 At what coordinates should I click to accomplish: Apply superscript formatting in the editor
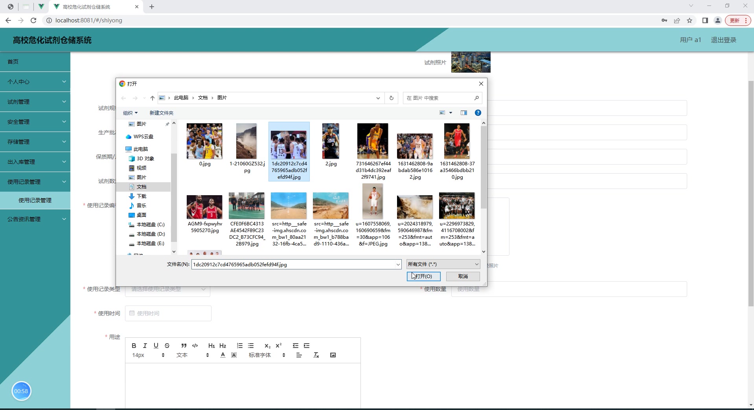[279, 346]
